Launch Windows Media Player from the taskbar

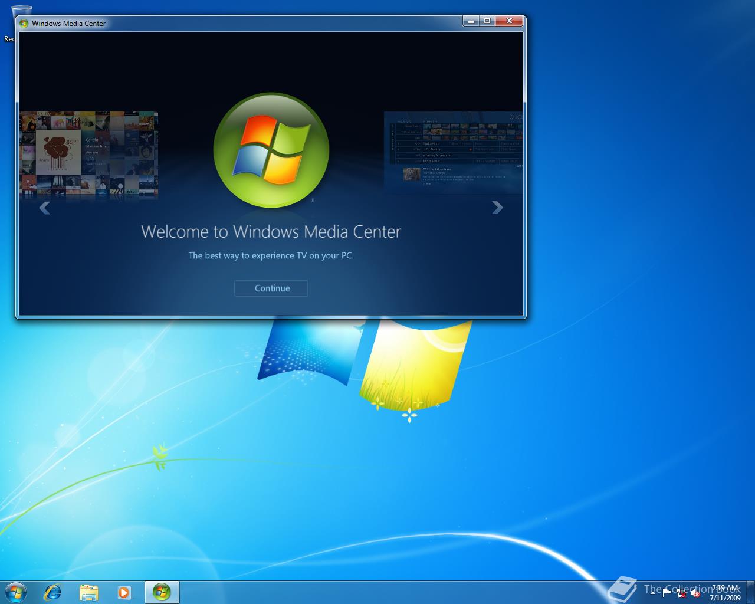click(x=124, y=592)
